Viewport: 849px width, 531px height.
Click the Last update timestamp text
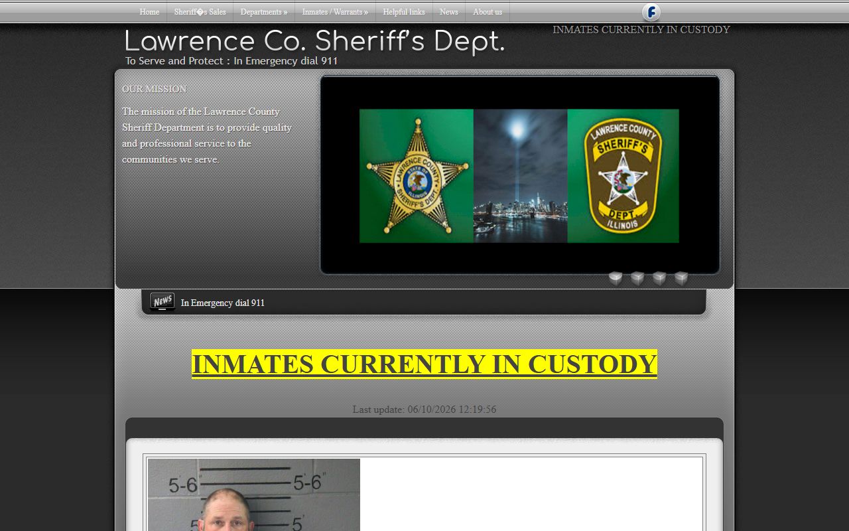point(424,410)
